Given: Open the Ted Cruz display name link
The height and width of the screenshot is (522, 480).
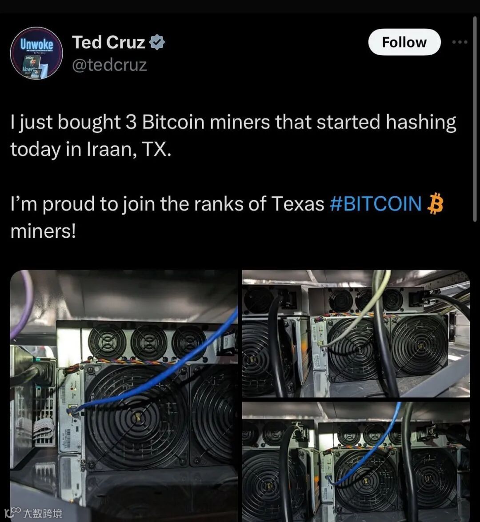Looking at the screenshot, I should (108, 42).
